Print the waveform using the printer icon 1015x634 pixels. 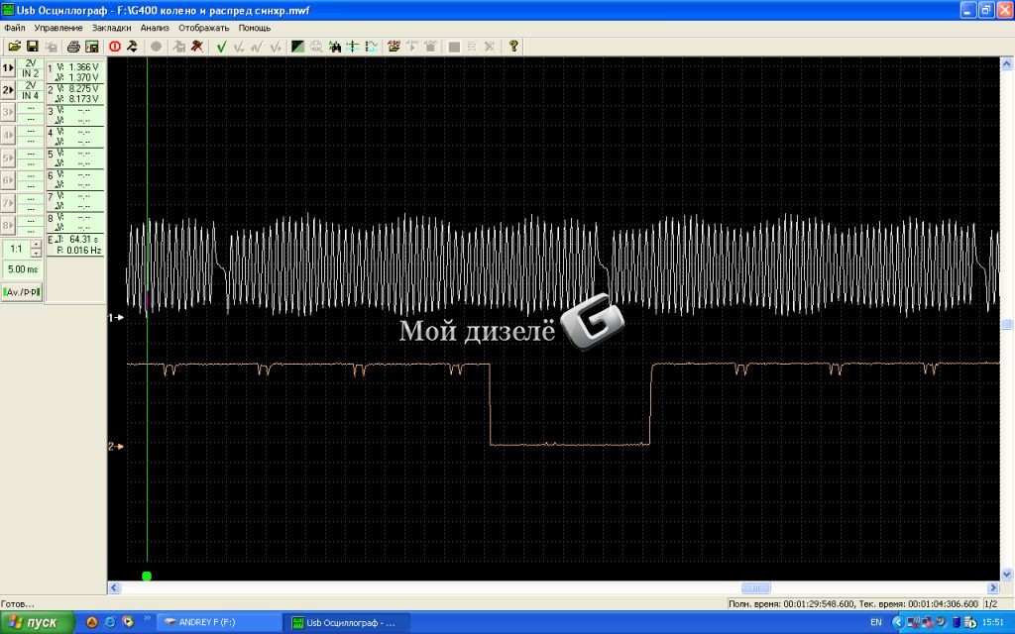pyautogui.click(x=73, y=47)
